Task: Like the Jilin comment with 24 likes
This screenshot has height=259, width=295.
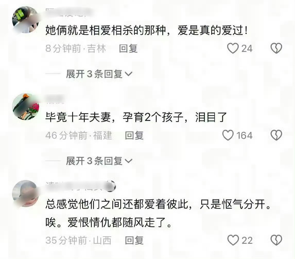Action: (233, 48)
